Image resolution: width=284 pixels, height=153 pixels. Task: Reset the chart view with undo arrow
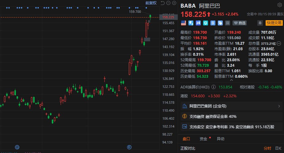(162, 3)
